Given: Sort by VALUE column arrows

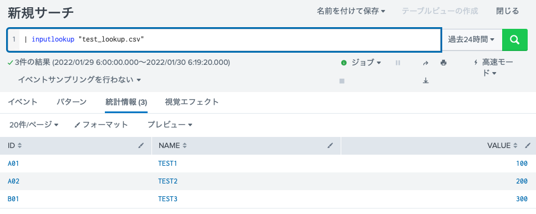Looking at the screenshot, I should [x=515, y=146].
